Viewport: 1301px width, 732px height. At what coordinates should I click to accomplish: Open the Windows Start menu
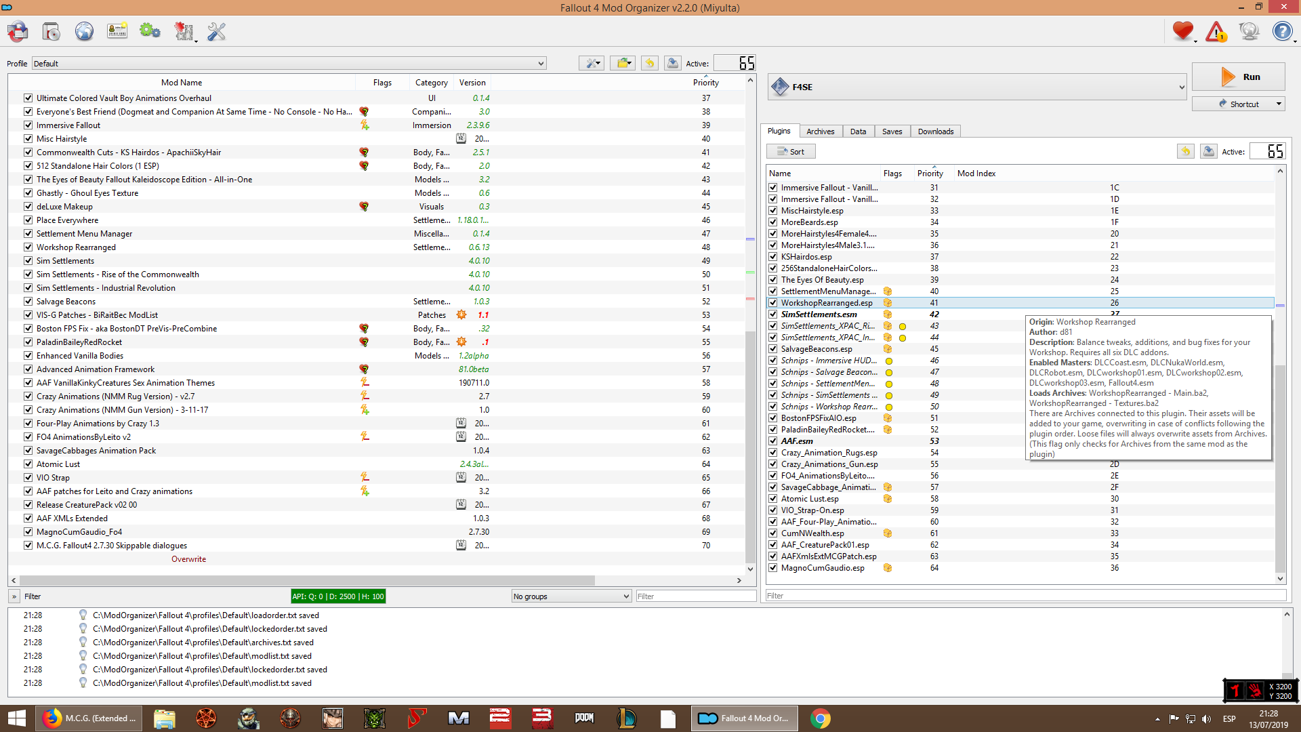pyautogui.click(x=16, y=718)
